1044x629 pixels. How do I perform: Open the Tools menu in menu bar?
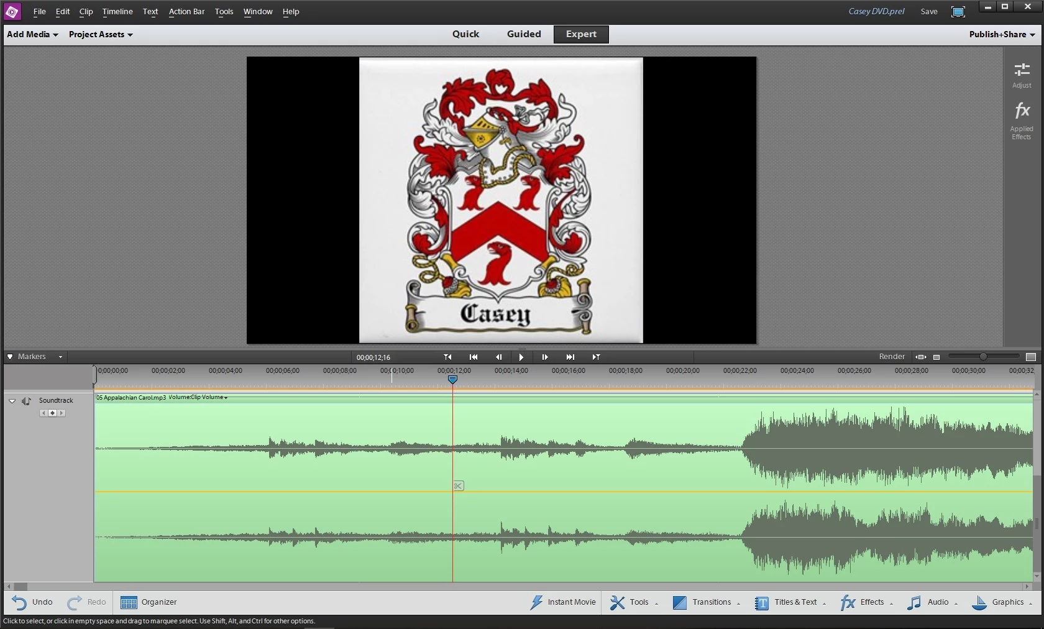click(224, 11)
